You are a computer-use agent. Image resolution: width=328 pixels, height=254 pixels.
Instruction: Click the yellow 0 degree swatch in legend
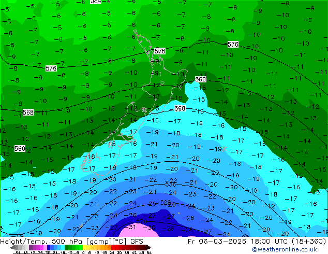84,247
